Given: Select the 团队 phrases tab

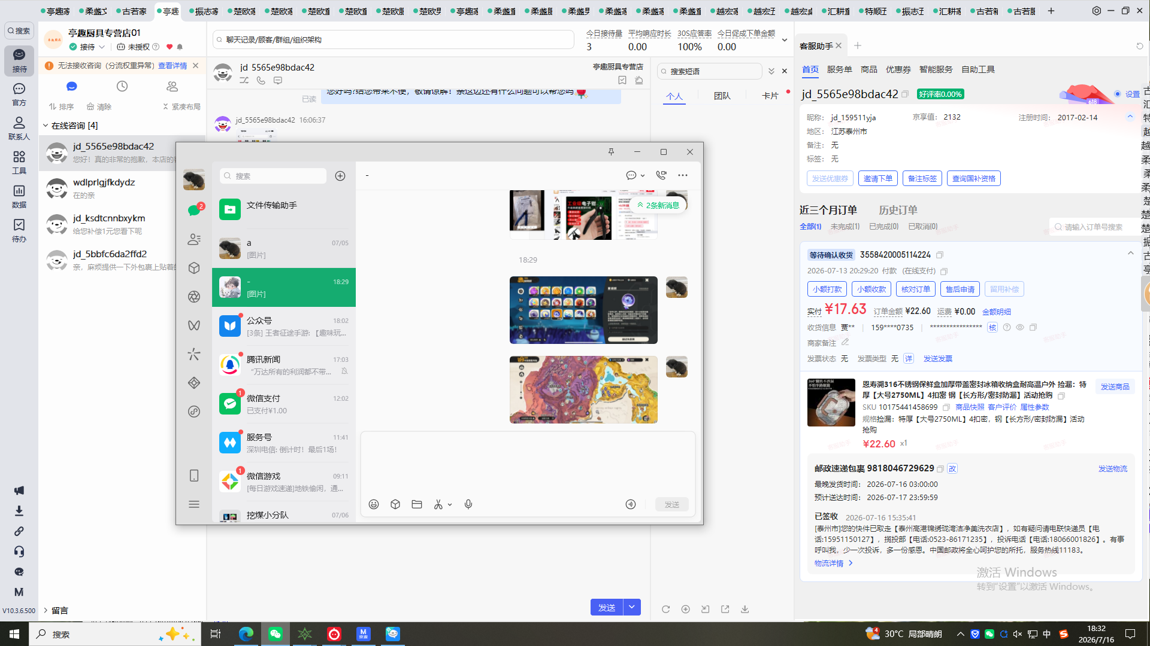Looking at the screenshot, I should 722,96.
